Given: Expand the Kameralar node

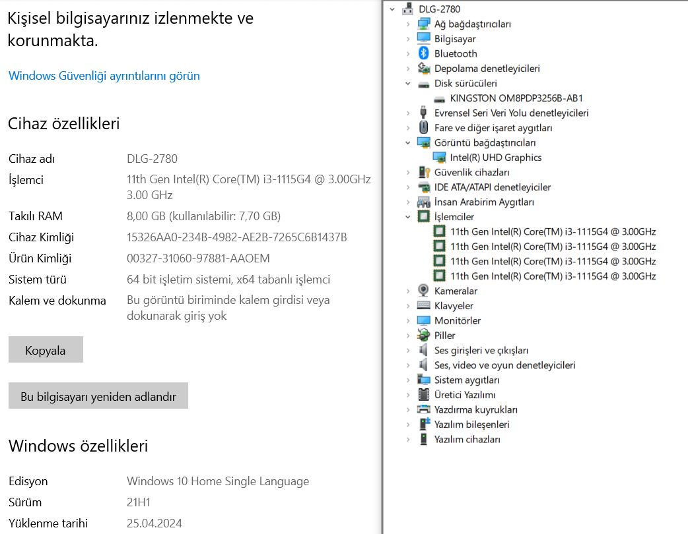Looking at the screenshot, I should (407, 291).
